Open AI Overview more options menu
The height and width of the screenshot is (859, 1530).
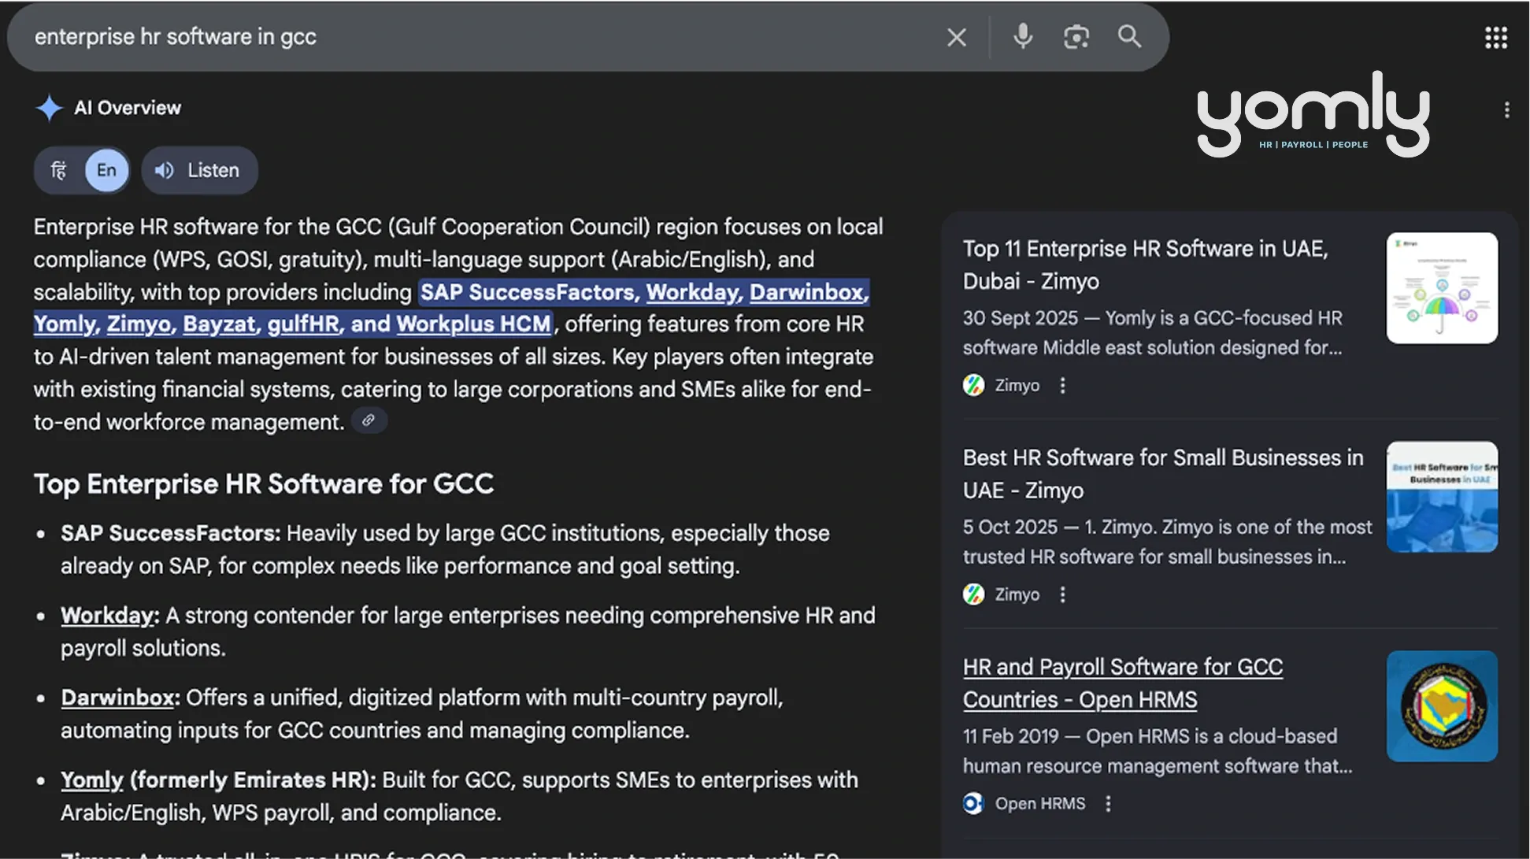click(x=1506, y=110)
